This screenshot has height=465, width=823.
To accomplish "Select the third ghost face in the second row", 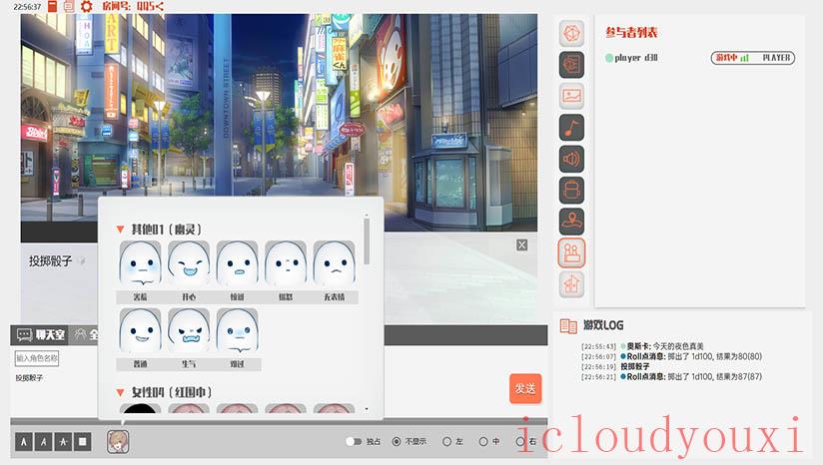I will (237, 332).
